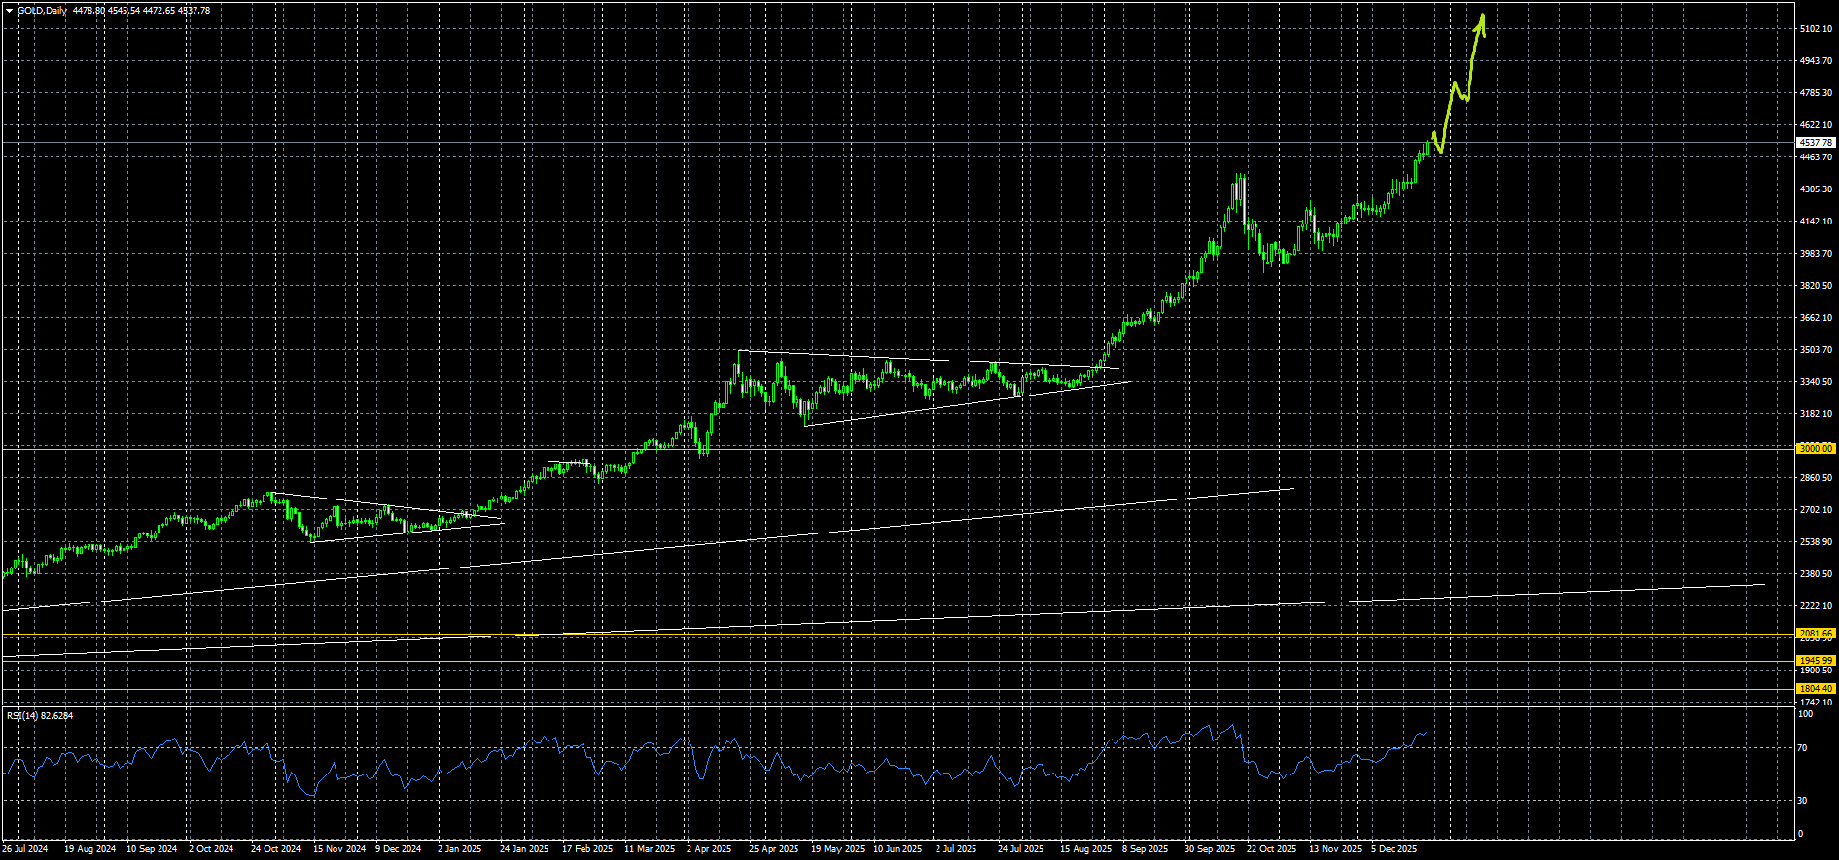
Task: Click the 3340.50 price scale value
Action: [x=1816, y=382]
